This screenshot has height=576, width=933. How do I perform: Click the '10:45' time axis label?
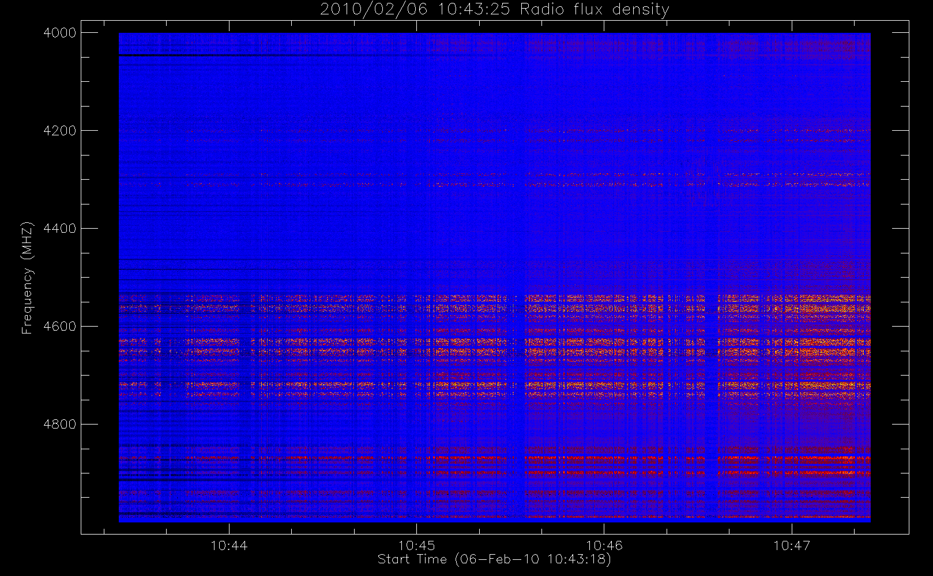(416, 545)
